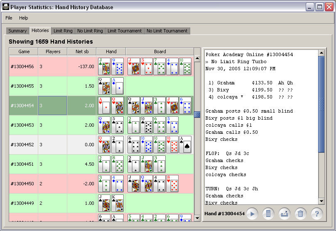The width and height of the screenshot is (336, 231).
Task: Click the hand history text scroll down arrow
Action: pos(321,201)
